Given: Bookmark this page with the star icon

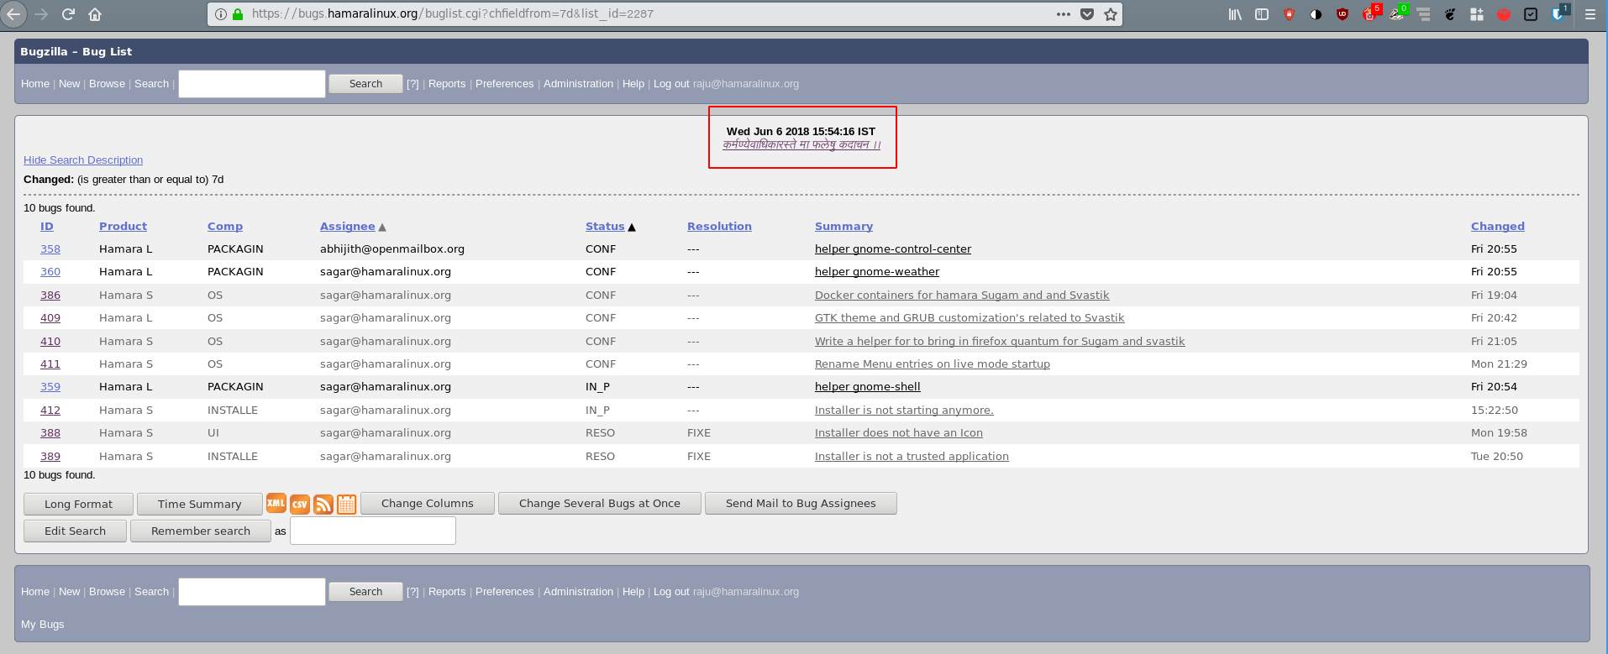Looking at the screenshot, I should (x=1111, y=14).
